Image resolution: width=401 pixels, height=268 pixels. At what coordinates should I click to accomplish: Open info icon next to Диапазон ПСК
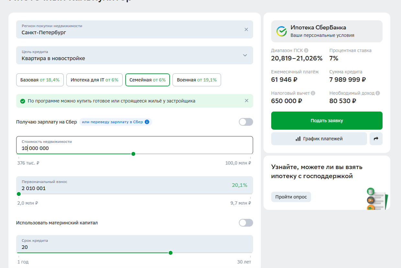pyautogui.click(x=306, y=50)
